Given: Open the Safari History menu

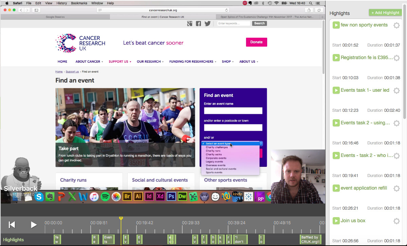Looking at the screenshot, I should pyautogui.click(x=61, y=3).
